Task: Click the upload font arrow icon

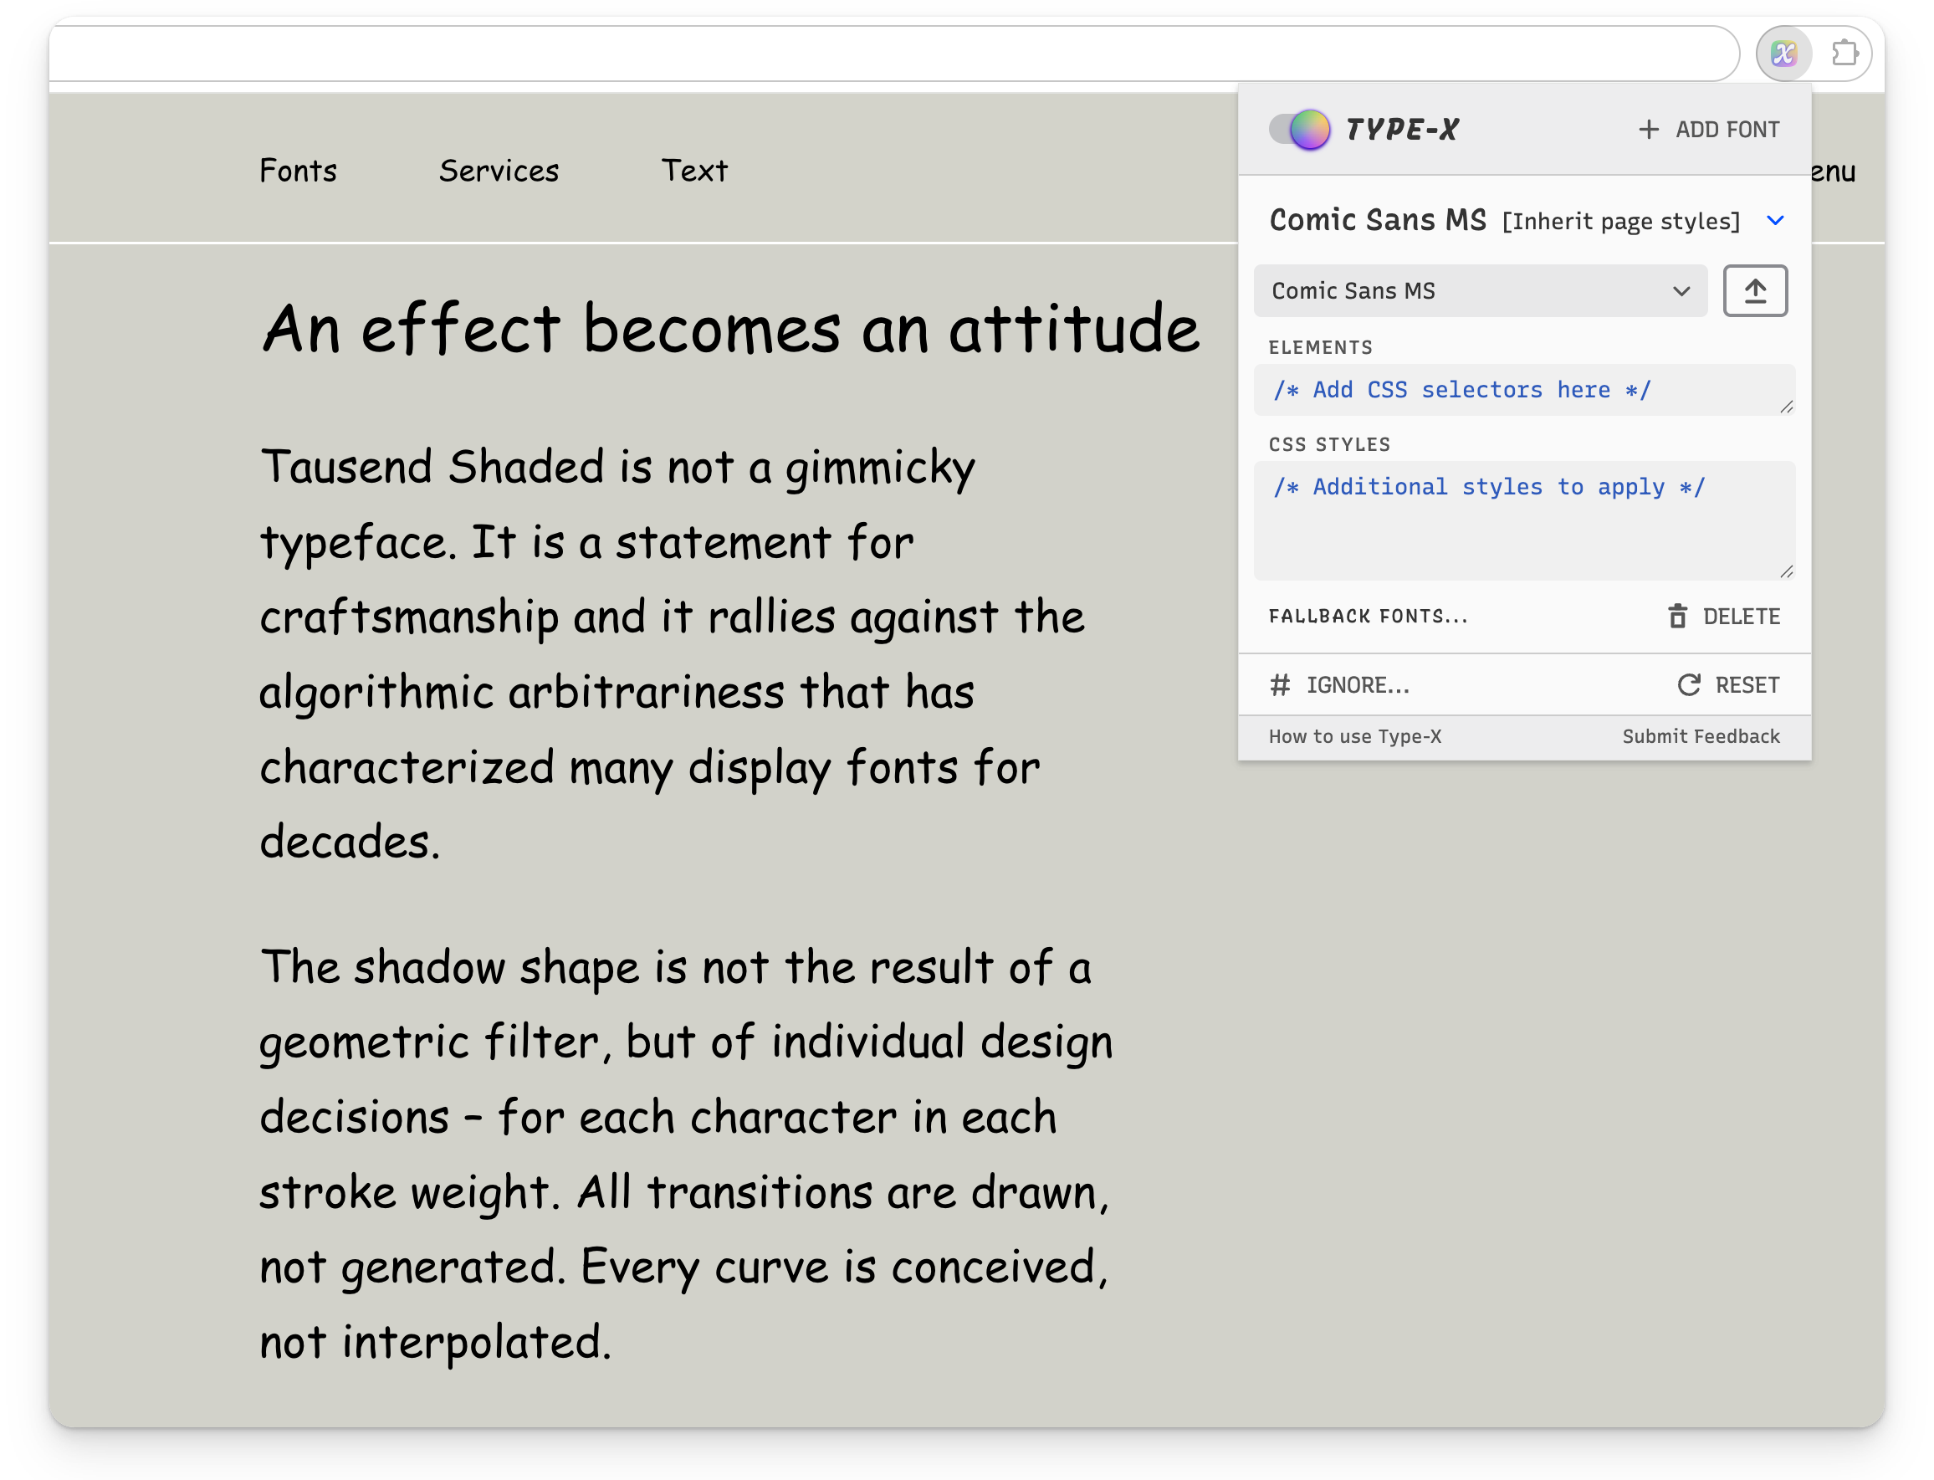Action: tap(1754, 290)
